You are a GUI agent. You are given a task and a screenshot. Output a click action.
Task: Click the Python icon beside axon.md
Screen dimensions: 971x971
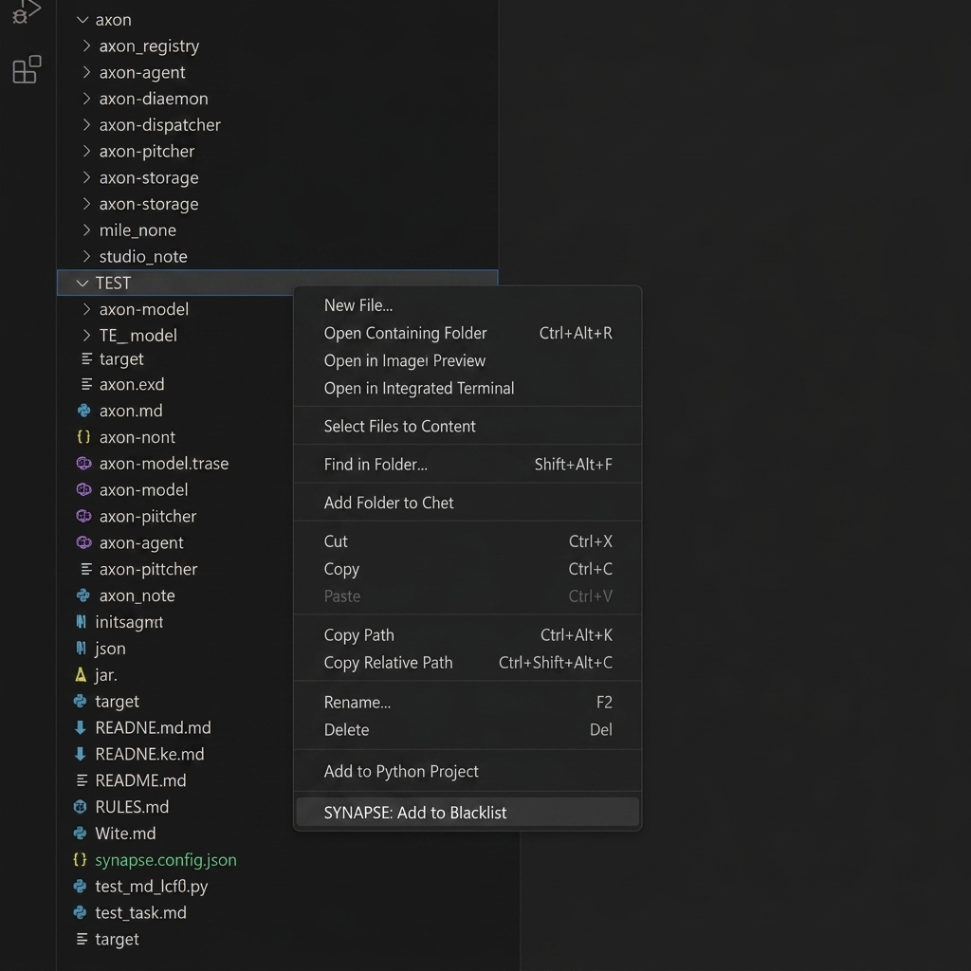coord(83,411)
